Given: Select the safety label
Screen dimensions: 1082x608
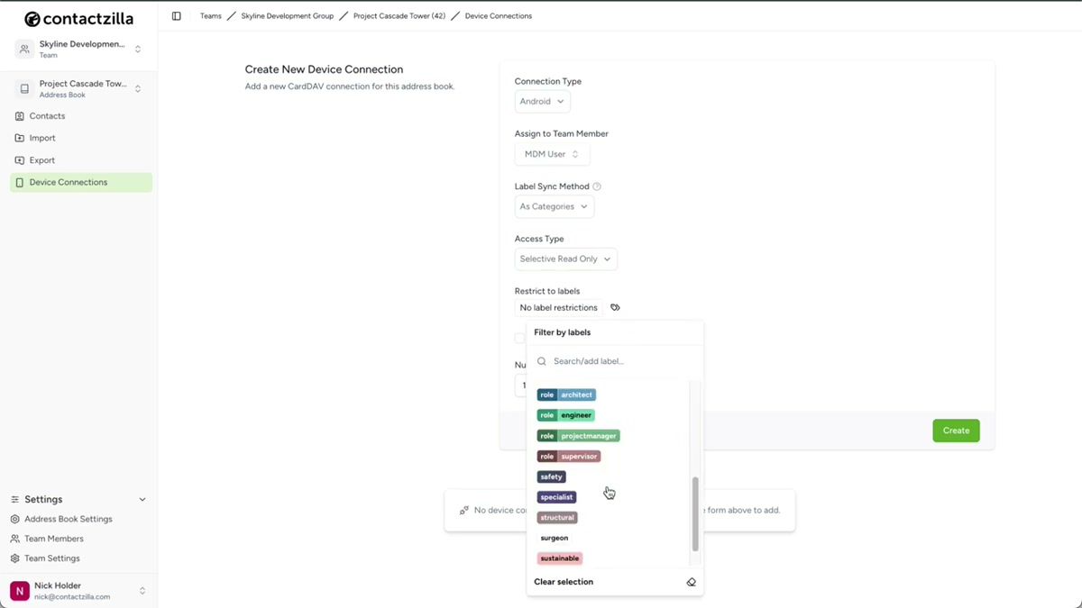Looking at the screenshot, I should [x=551, y=476].
